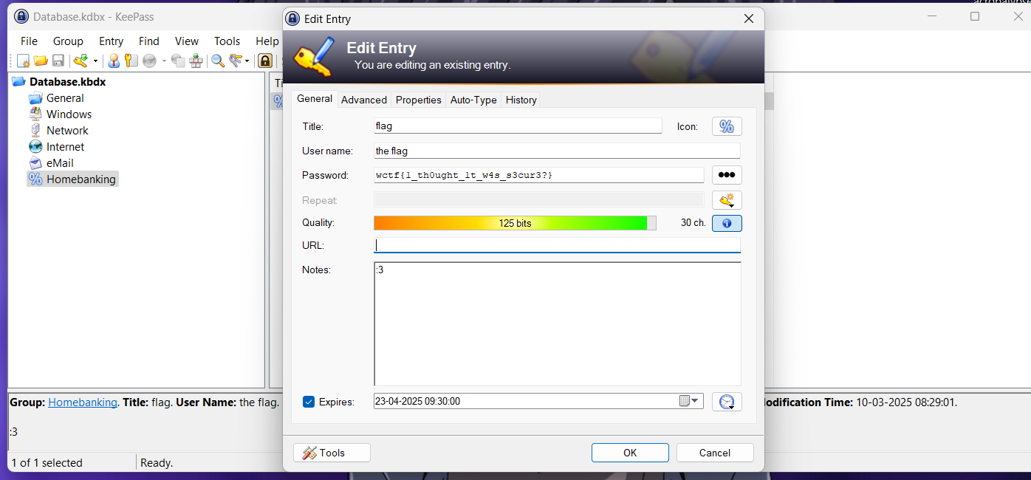Click the Password input field

(x=538, y=175)
